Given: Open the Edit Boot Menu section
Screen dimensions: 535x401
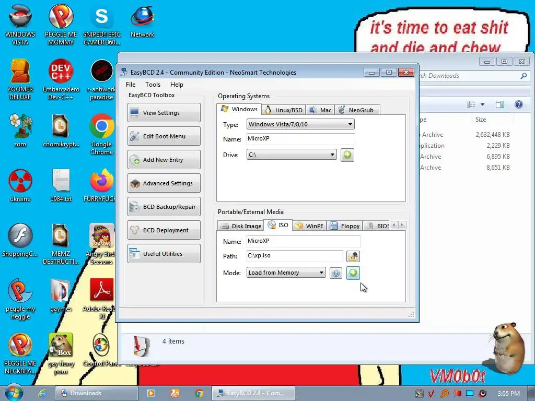Looking at the screenshot, I should tap(164, 136).
